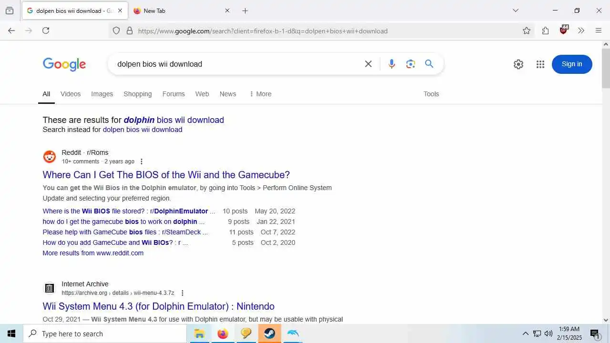The image size is (610, 343).
Task: Open the Firefox extensions puzzle icon
Action: 545,30
